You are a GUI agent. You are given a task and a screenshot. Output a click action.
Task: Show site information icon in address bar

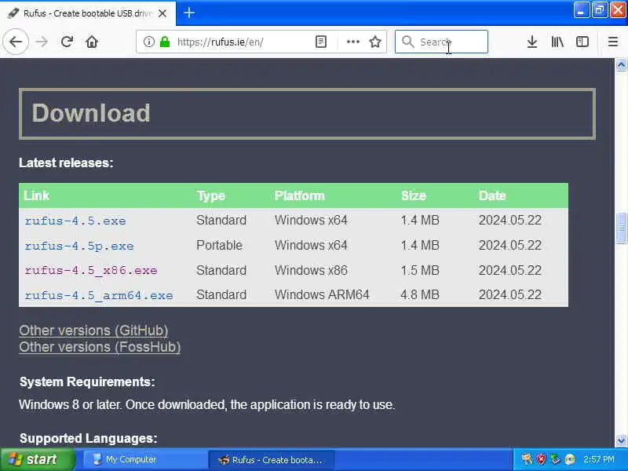pyautogui.click(x=148, y=42)
